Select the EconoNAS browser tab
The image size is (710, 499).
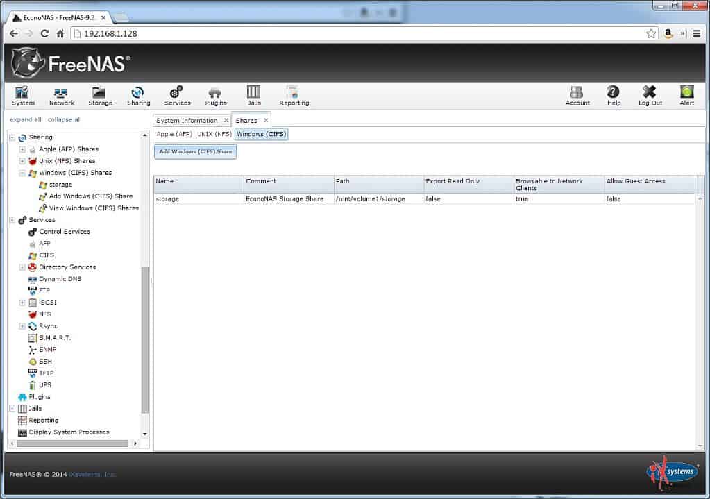coord(60,17)
